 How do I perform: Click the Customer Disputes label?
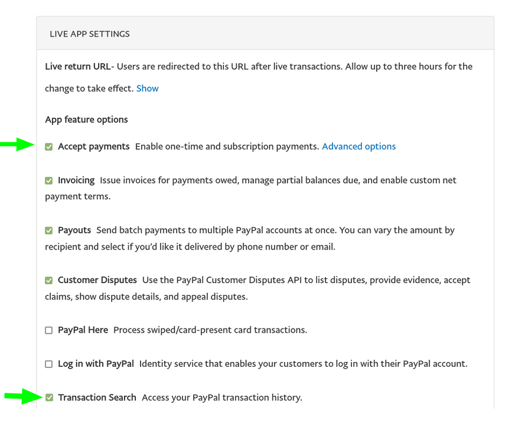97,280
